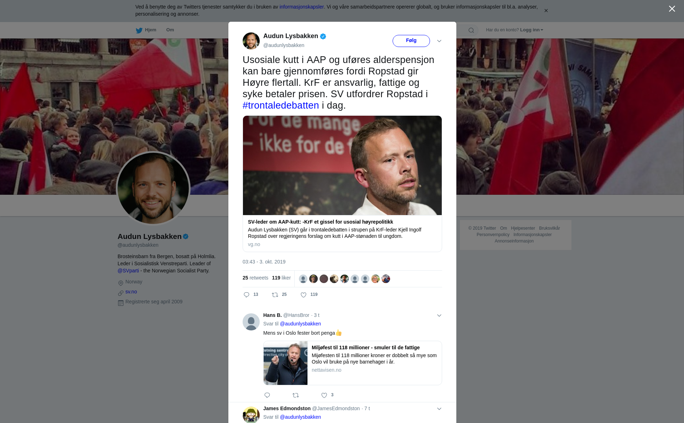Expand main tweet options chevron
The image size is (684, 423).
[x=439, y=41]
